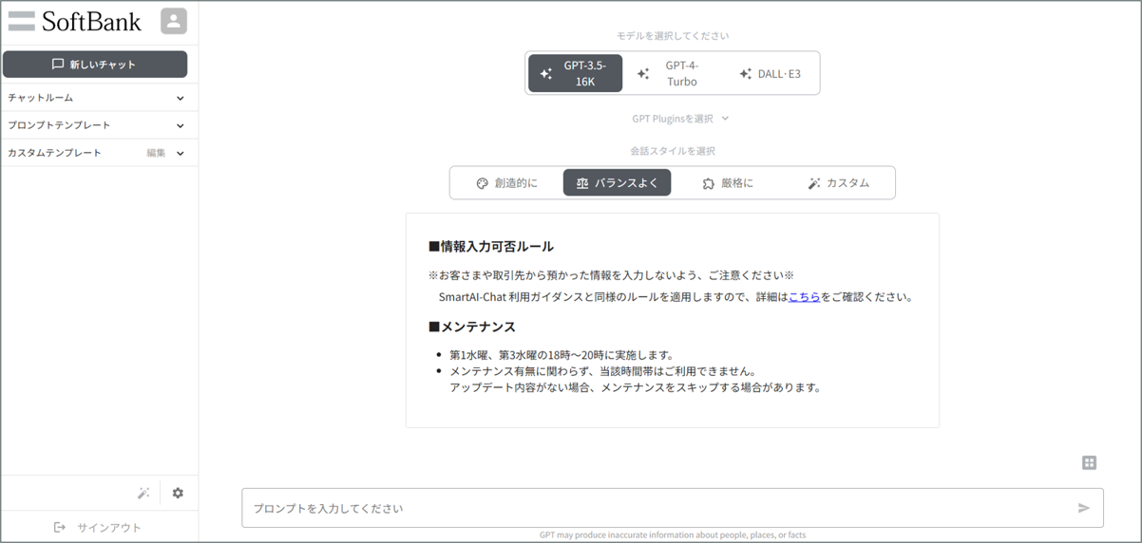
Task: Select the DALL·E3 model
Action: (x=770, y=73)
